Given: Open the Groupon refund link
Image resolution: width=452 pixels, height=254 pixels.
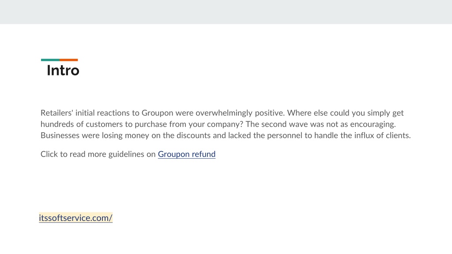Looking at the screenshot, I should 187,154.
